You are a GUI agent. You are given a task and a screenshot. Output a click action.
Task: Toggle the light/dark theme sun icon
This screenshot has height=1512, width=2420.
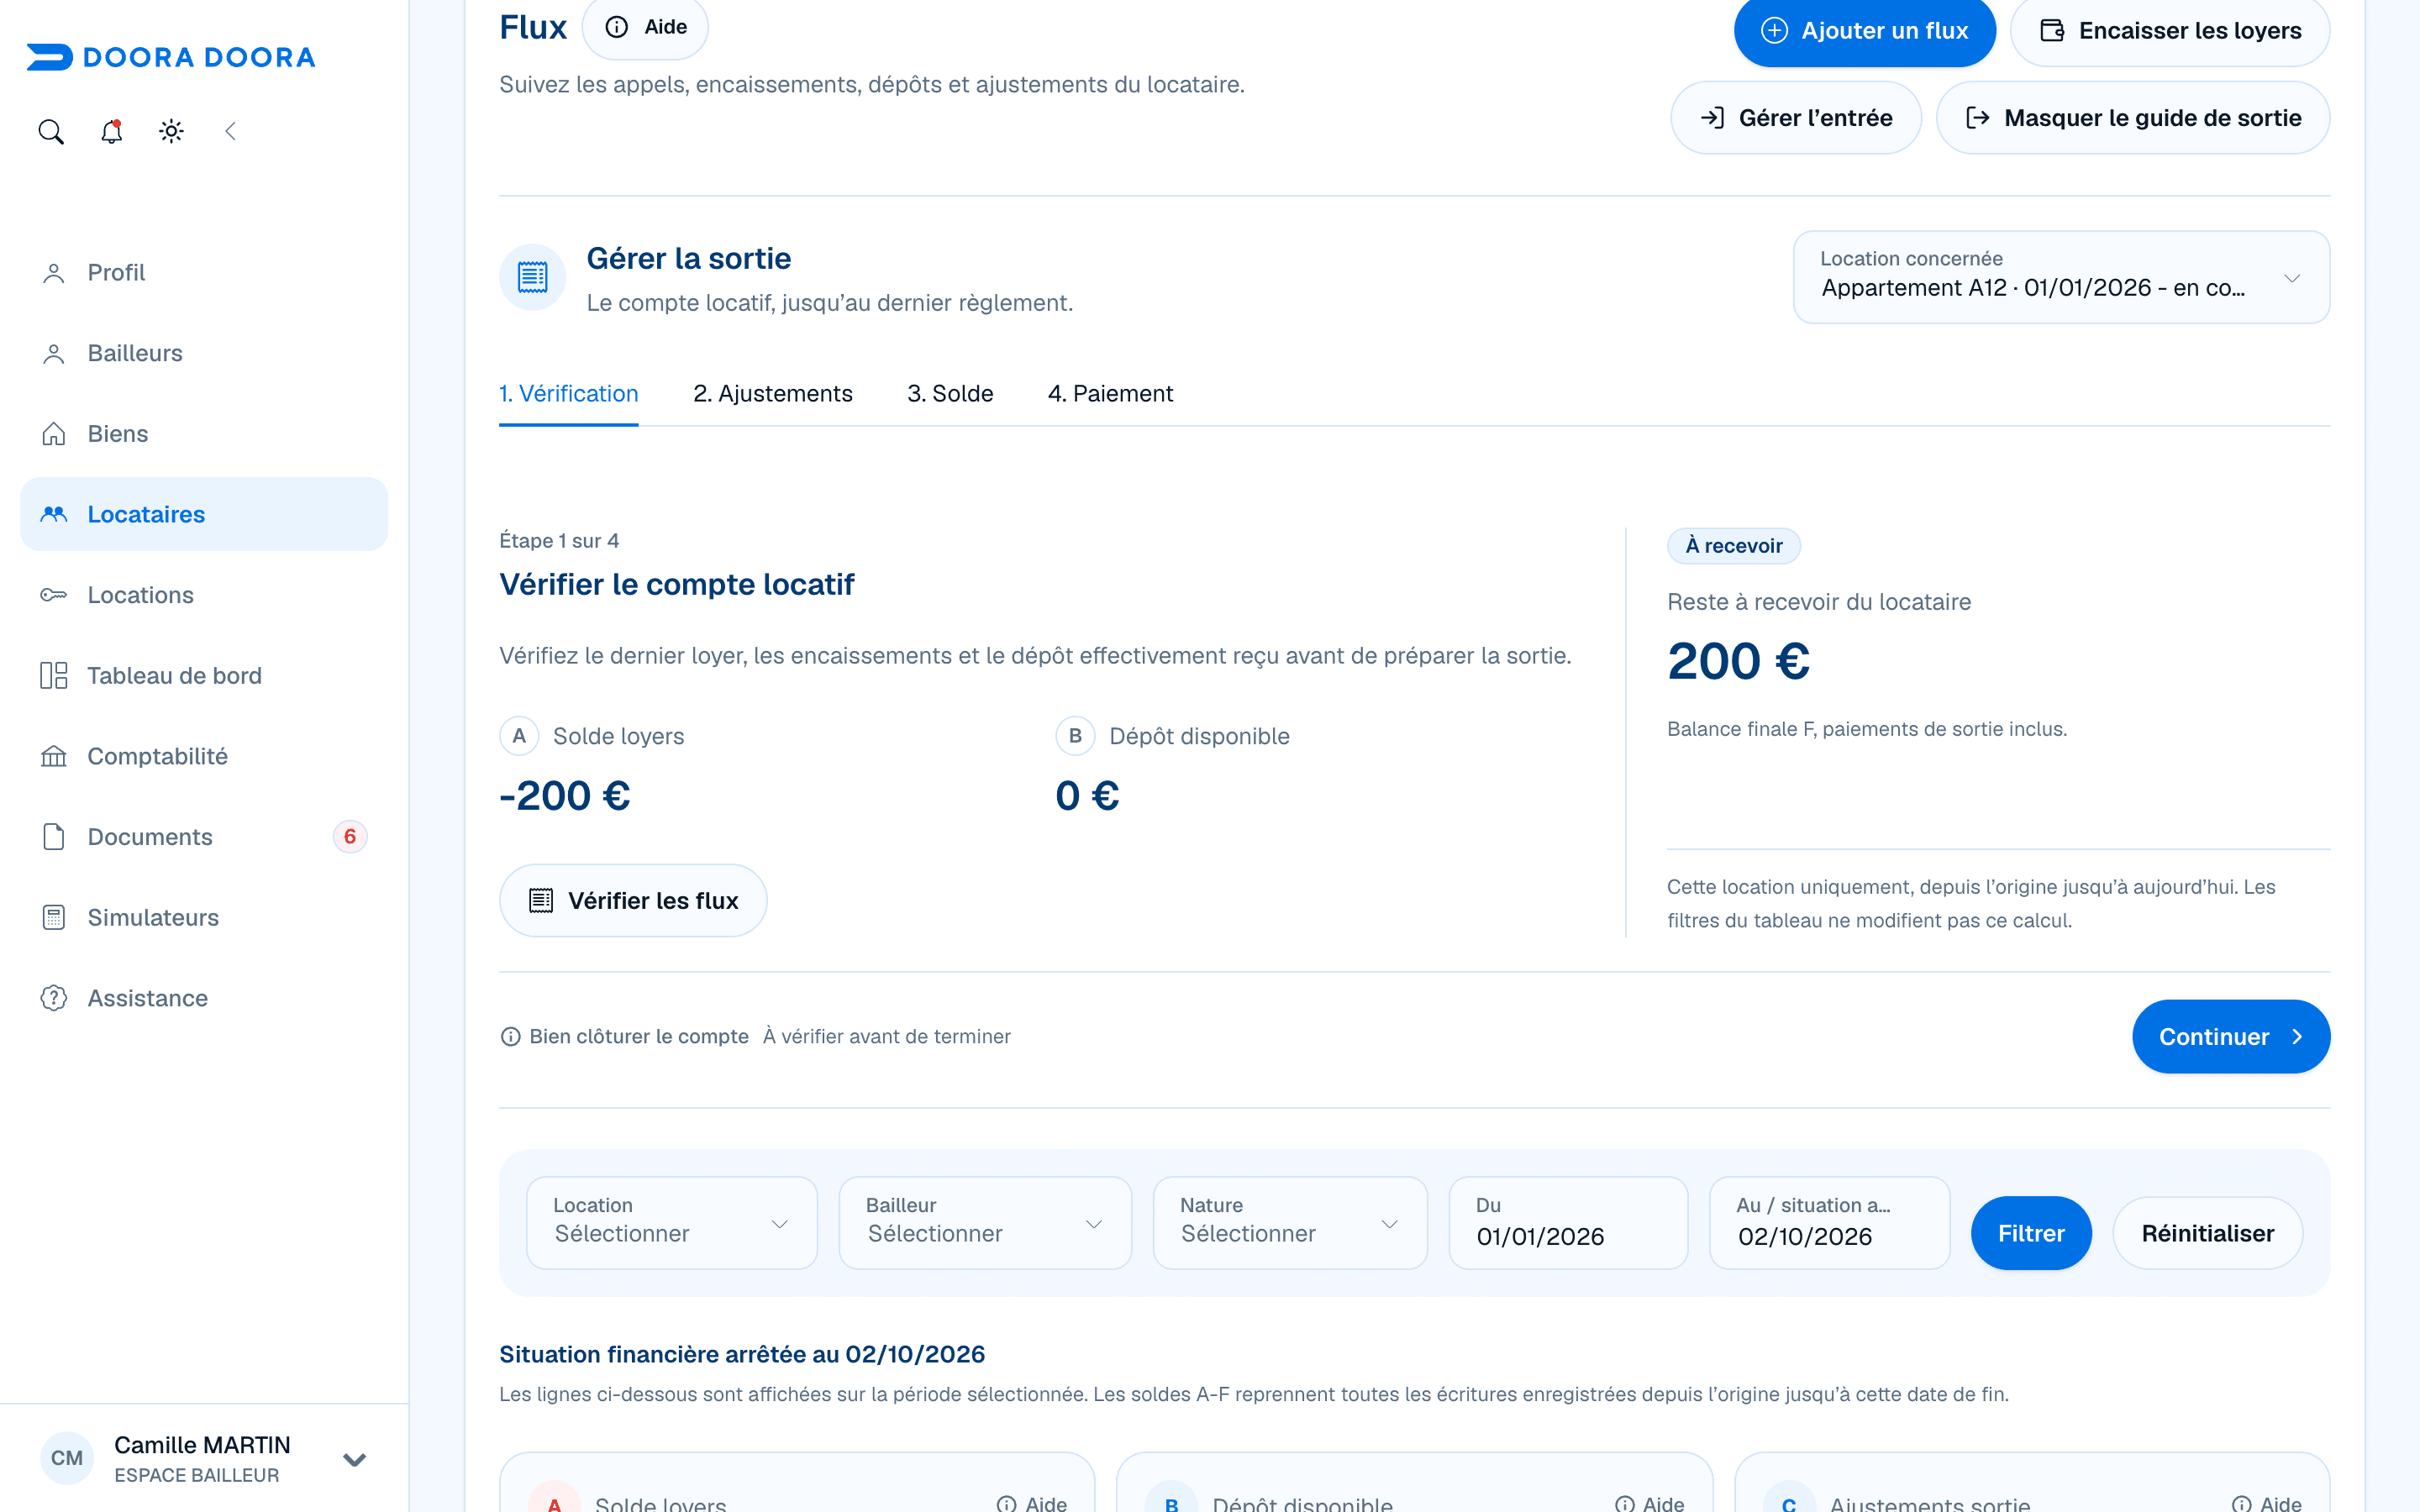[171, 131]
